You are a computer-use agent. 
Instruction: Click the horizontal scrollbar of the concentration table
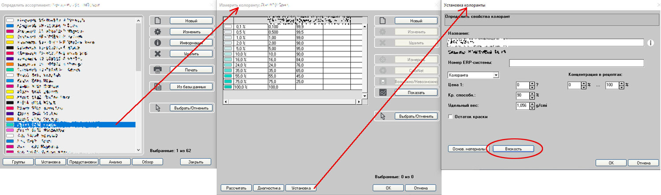[x=292, y=102]
